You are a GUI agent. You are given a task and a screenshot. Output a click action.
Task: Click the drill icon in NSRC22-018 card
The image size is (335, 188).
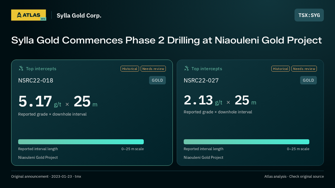click(x=21, y=68)
